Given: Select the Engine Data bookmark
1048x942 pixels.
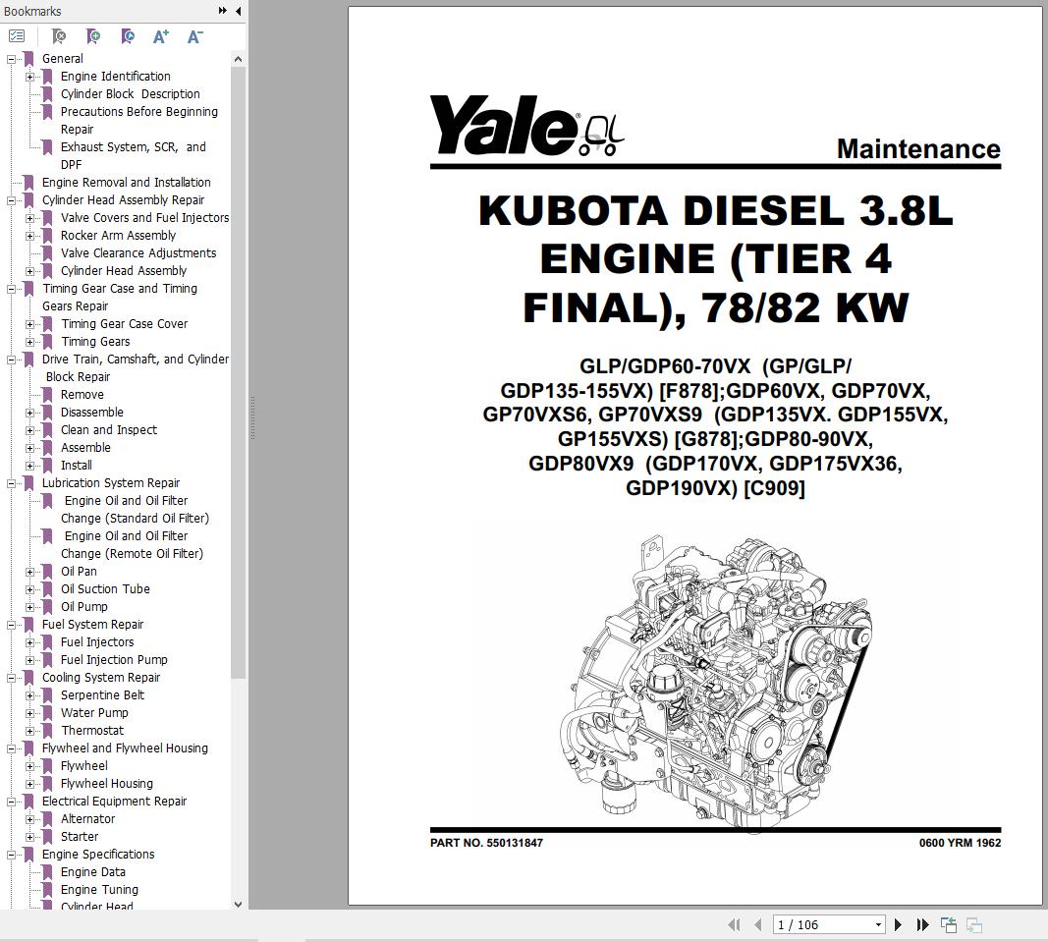Looking at the screenshot, I should point(93,872).
